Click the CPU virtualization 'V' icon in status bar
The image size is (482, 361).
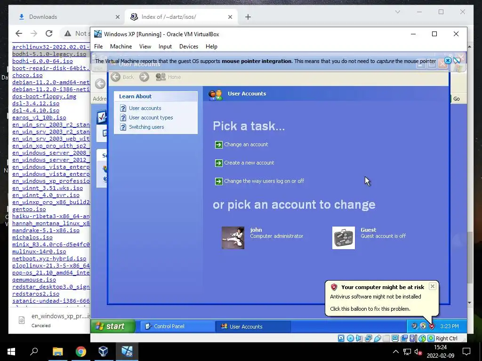tap(413, 338)
